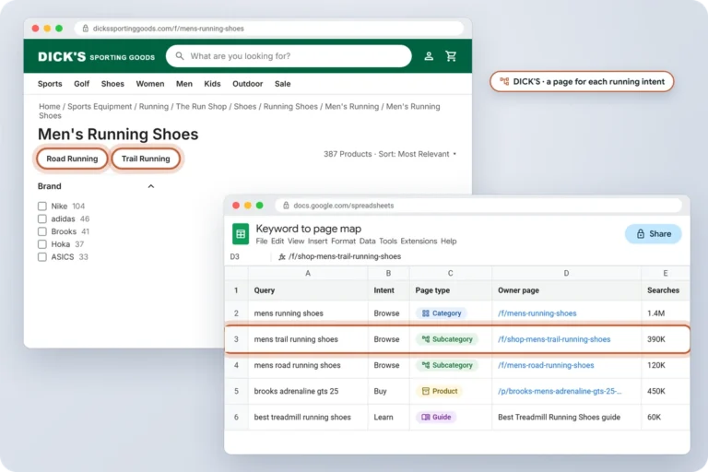Open the Sports navigation menu
This screenshot has height=472, width=708.
click(x=50, y=84)
